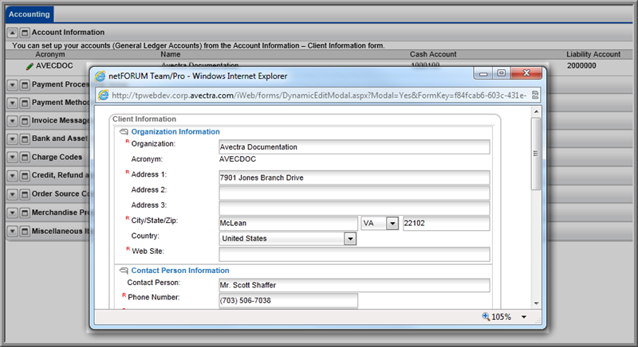This screenshot has height=347, width=638.
Task: Expand the Order Source section arrow
Action: tap(13, 194)
